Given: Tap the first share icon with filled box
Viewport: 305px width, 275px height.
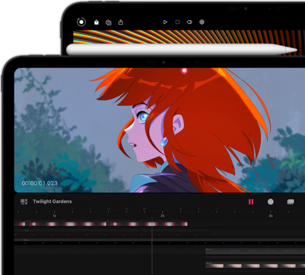Looking at the screenshot, I should click(x=96, y=22).
